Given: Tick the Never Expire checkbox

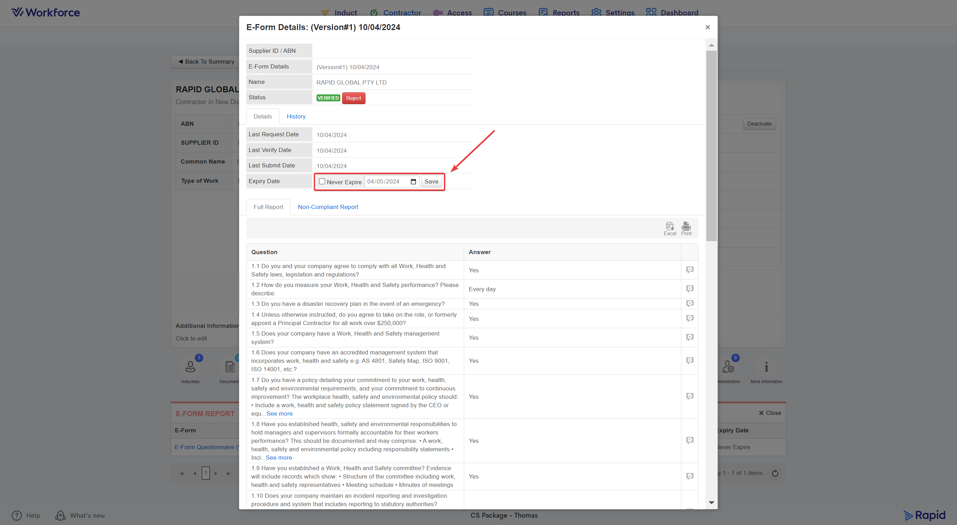Looking at the screenshot, I should pos(322,181).
